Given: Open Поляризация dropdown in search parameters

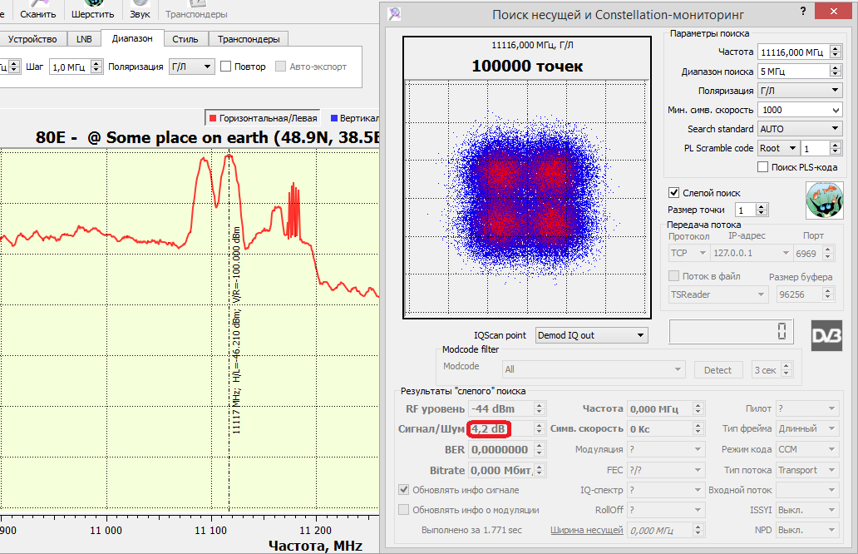Looking at the screenshot, I should tap(800, 91).
